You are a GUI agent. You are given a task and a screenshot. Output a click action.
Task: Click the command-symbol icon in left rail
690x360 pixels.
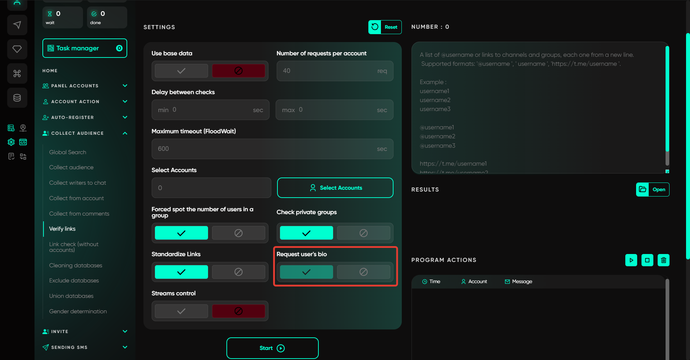pyautogui.click(x=17, y=74)
